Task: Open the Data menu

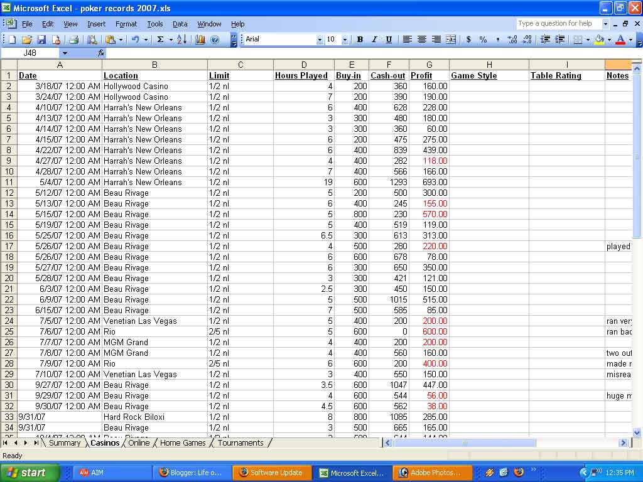Action: pyautogui.click(x=180, y=24)
